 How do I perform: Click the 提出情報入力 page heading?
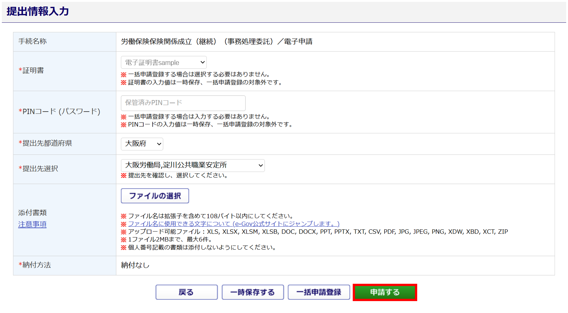coord(38,12)
